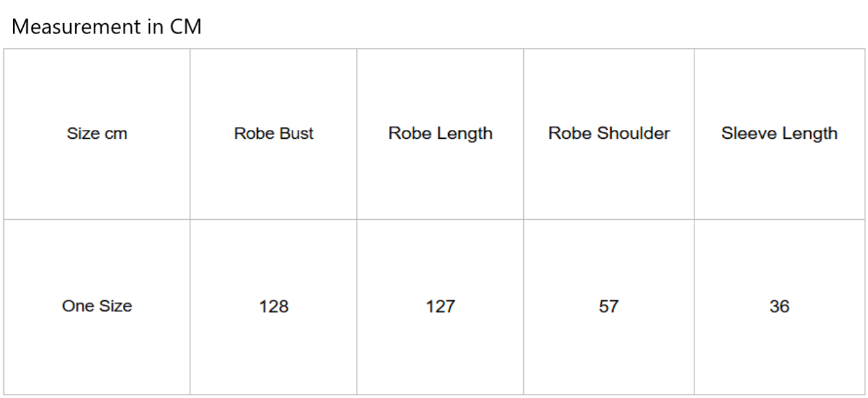The width and height of the screenshot is (868, 398).
Task: Click the word "Shoulder" in the header row
Action: [x=633, y=134]
